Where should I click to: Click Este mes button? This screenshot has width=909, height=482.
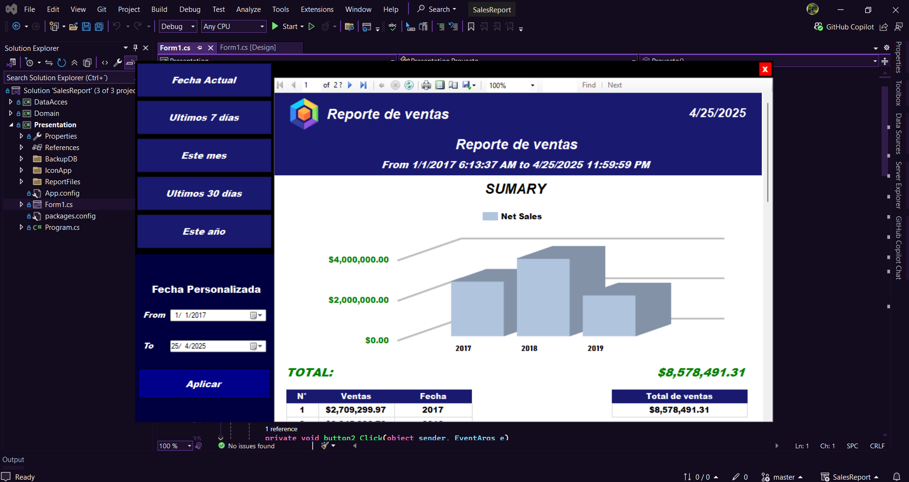coord(204,156)
